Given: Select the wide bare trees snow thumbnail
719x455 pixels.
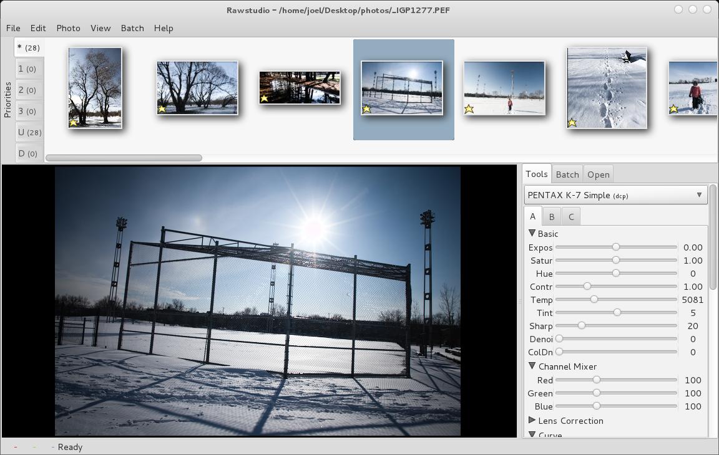Looking at the screenshot, I should (197, 87).
